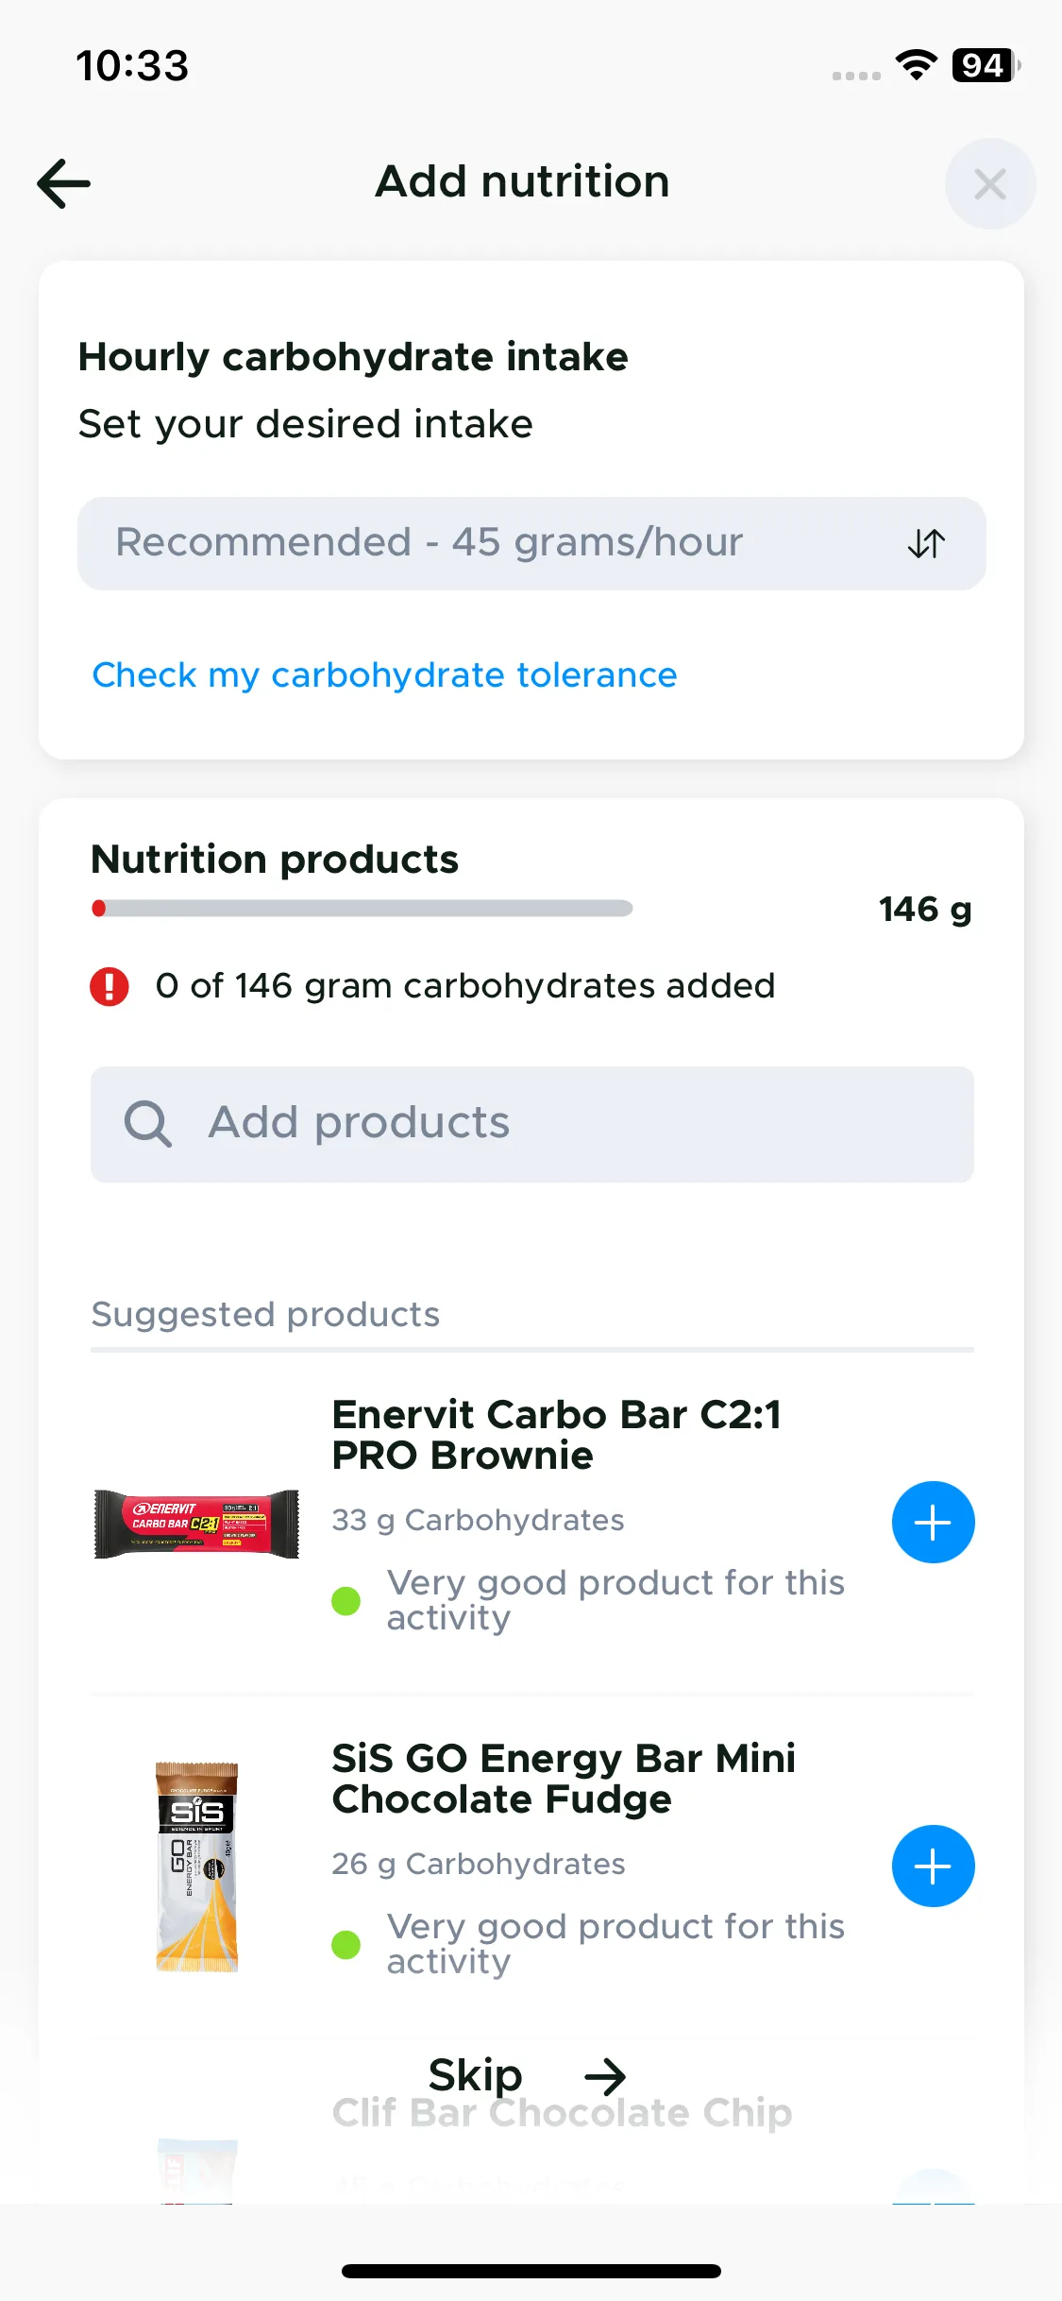This screenshot has height=2301, width=1062.
Task: Tap the carbohydrate progress bar
Action: (x=362, y=909)
